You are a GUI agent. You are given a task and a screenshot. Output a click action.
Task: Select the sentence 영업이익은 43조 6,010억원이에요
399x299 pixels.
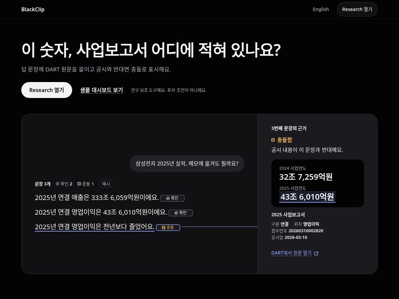[101, 212]
